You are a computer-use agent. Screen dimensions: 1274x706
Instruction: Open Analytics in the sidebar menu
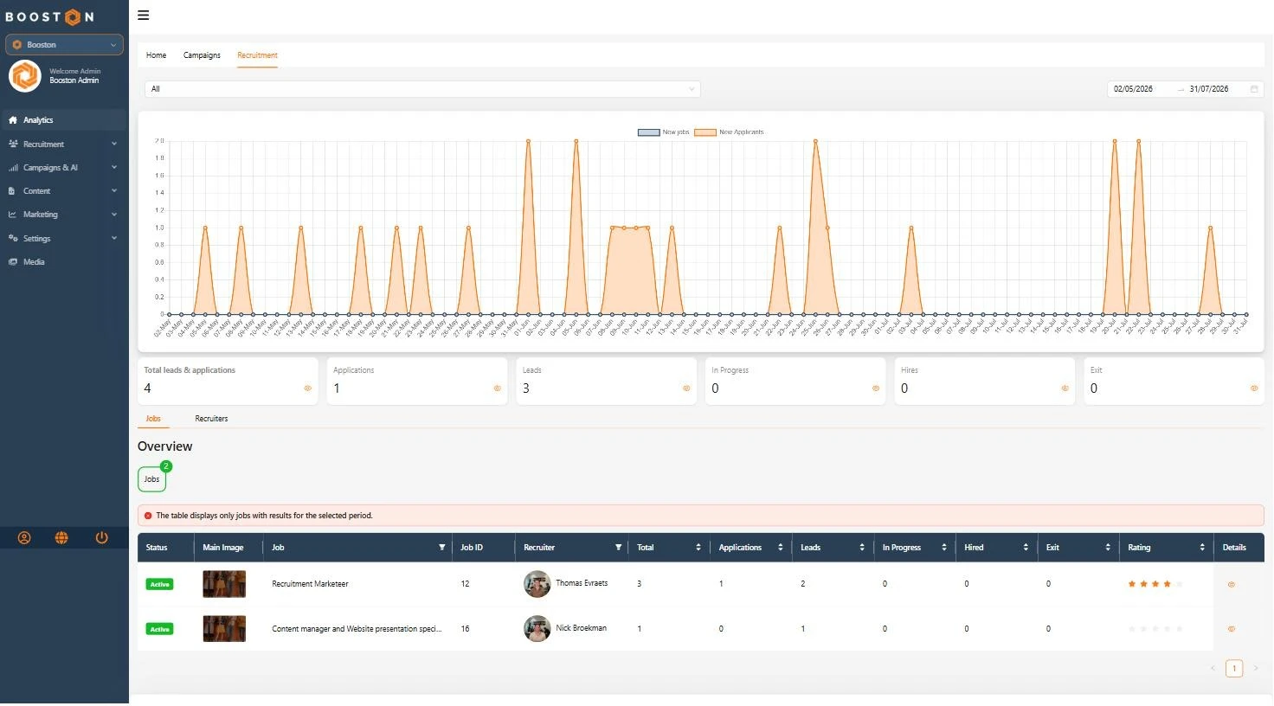(x=64, y=120)
